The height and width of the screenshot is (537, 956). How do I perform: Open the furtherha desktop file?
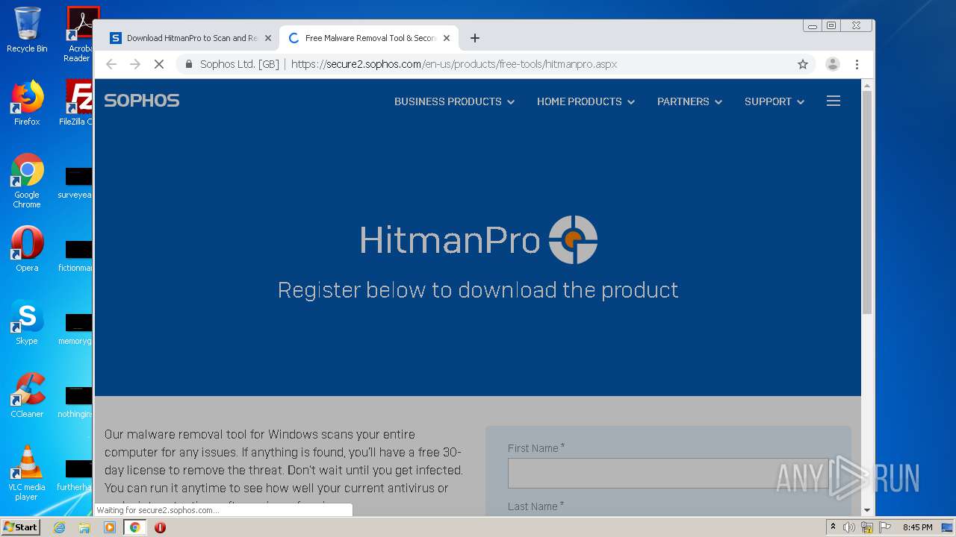(76, 475)
